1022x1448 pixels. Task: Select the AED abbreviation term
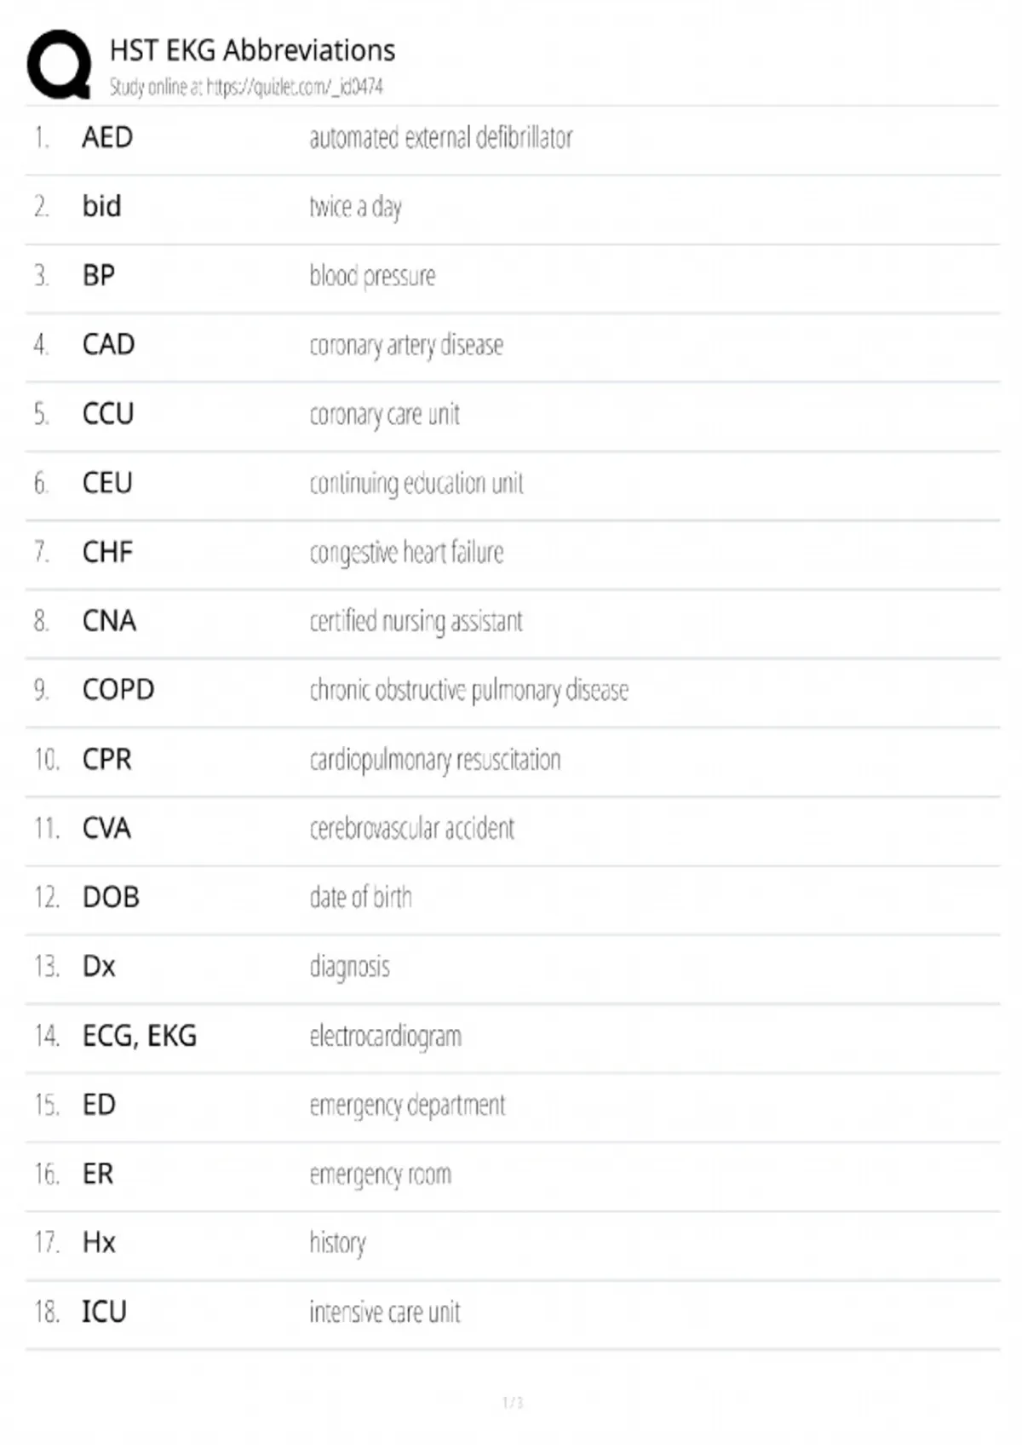pos(107,138)
